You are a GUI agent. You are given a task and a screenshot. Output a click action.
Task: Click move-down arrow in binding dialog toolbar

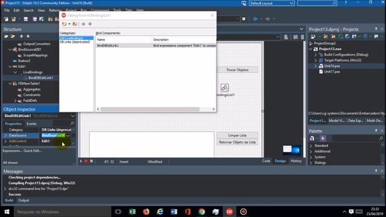(x=90, y=24)
